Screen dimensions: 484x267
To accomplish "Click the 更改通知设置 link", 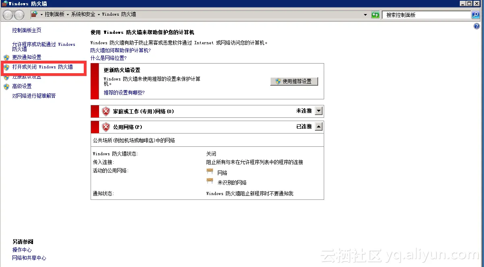I will click(x=27, y=57).
